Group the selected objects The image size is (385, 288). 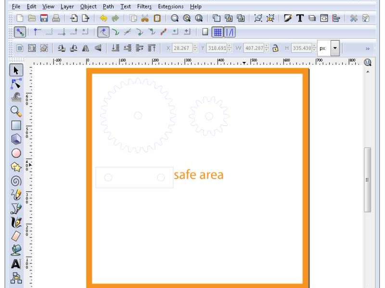click(x=258, y=18)
